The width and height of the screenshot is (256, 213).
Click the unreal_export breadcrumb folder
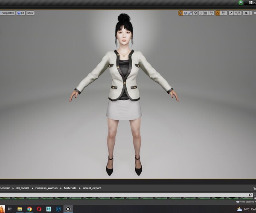coord(92,188)
